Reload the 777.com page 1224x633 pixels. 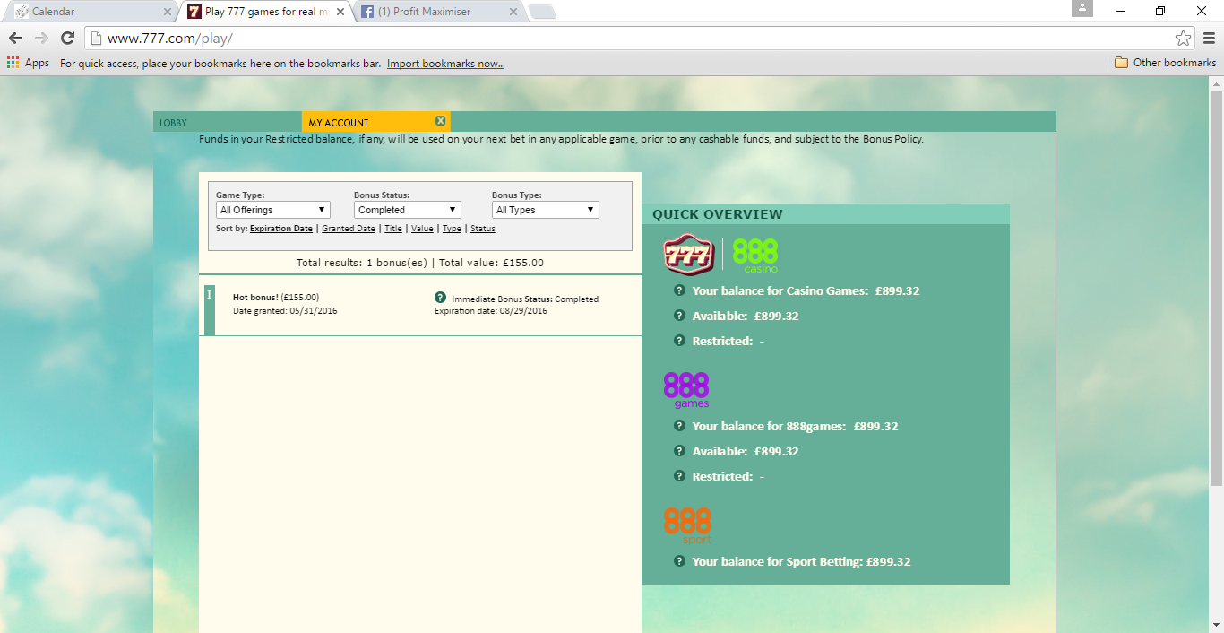coord(67,38)
